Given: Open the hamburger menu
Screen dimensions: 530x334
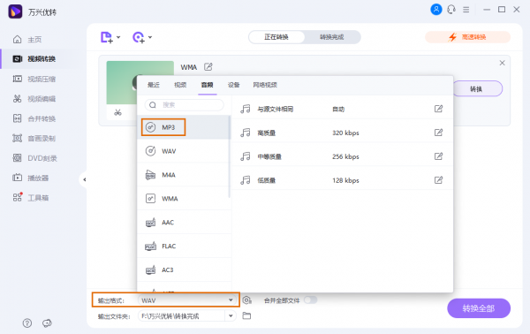Looking at the screenshot, I should click(466, 10).
